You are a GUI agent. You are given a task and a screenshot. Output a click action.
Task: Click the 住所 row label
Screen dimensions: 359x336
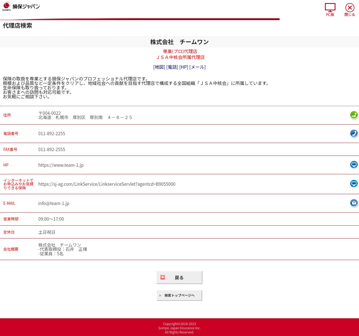[x=7, y=115]
